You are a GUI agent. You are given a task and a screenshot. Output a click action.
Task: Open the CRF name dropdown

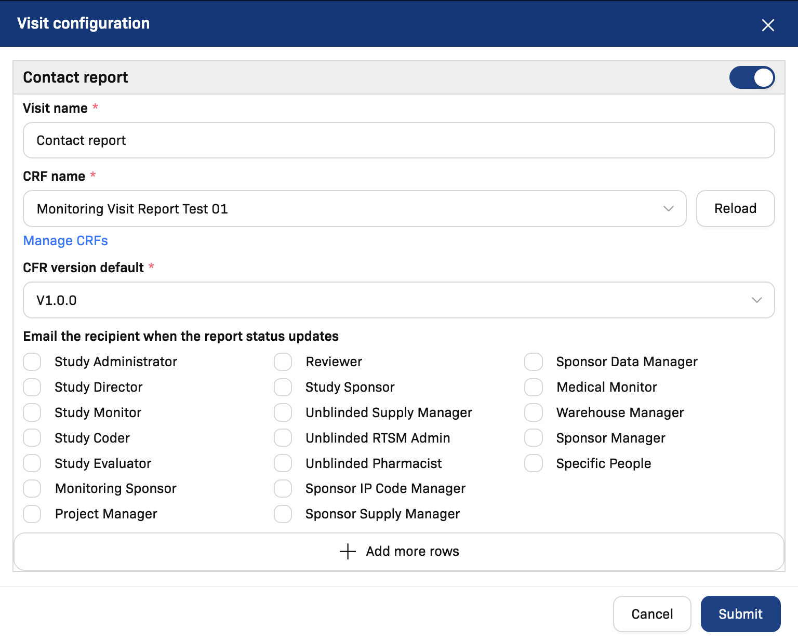pos(355,208)
